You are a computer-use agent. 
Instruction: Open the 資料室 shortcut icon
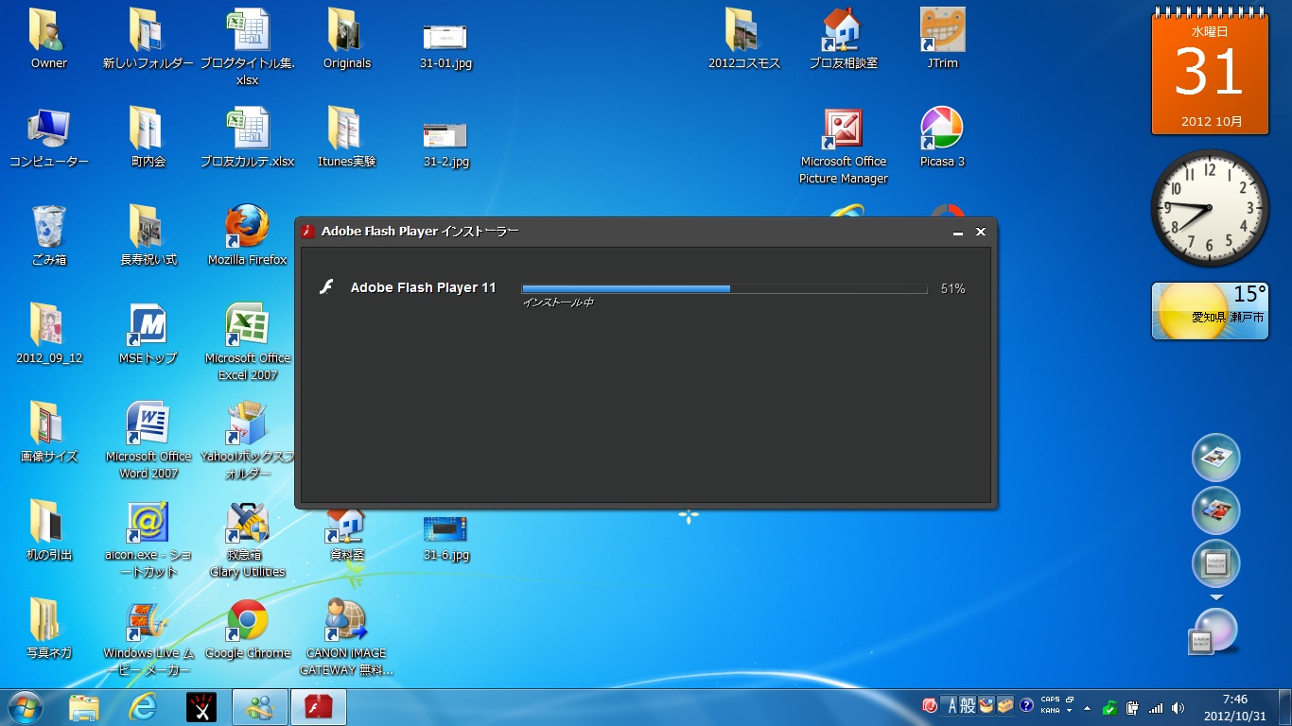pos(347,536)
